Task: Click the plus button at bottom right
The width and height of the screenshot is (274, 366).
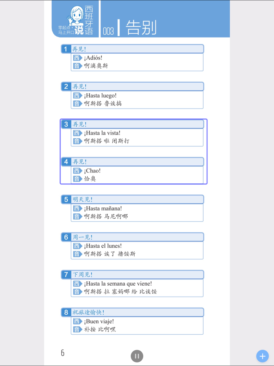Action: [262, 356]
